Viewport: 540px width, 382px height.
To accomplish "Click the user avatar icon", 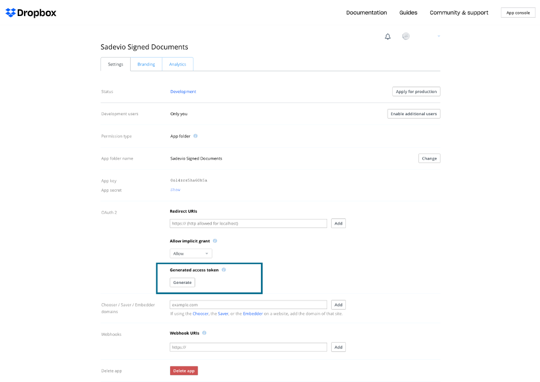I will [406, 36].
